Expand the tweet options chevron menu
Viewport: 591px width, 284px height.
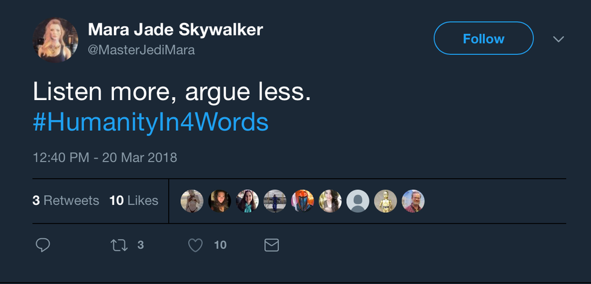coord(558,39)
